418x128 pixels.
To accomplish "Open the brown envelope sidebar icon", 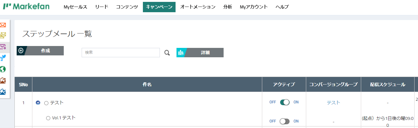I will pos(3,80).
